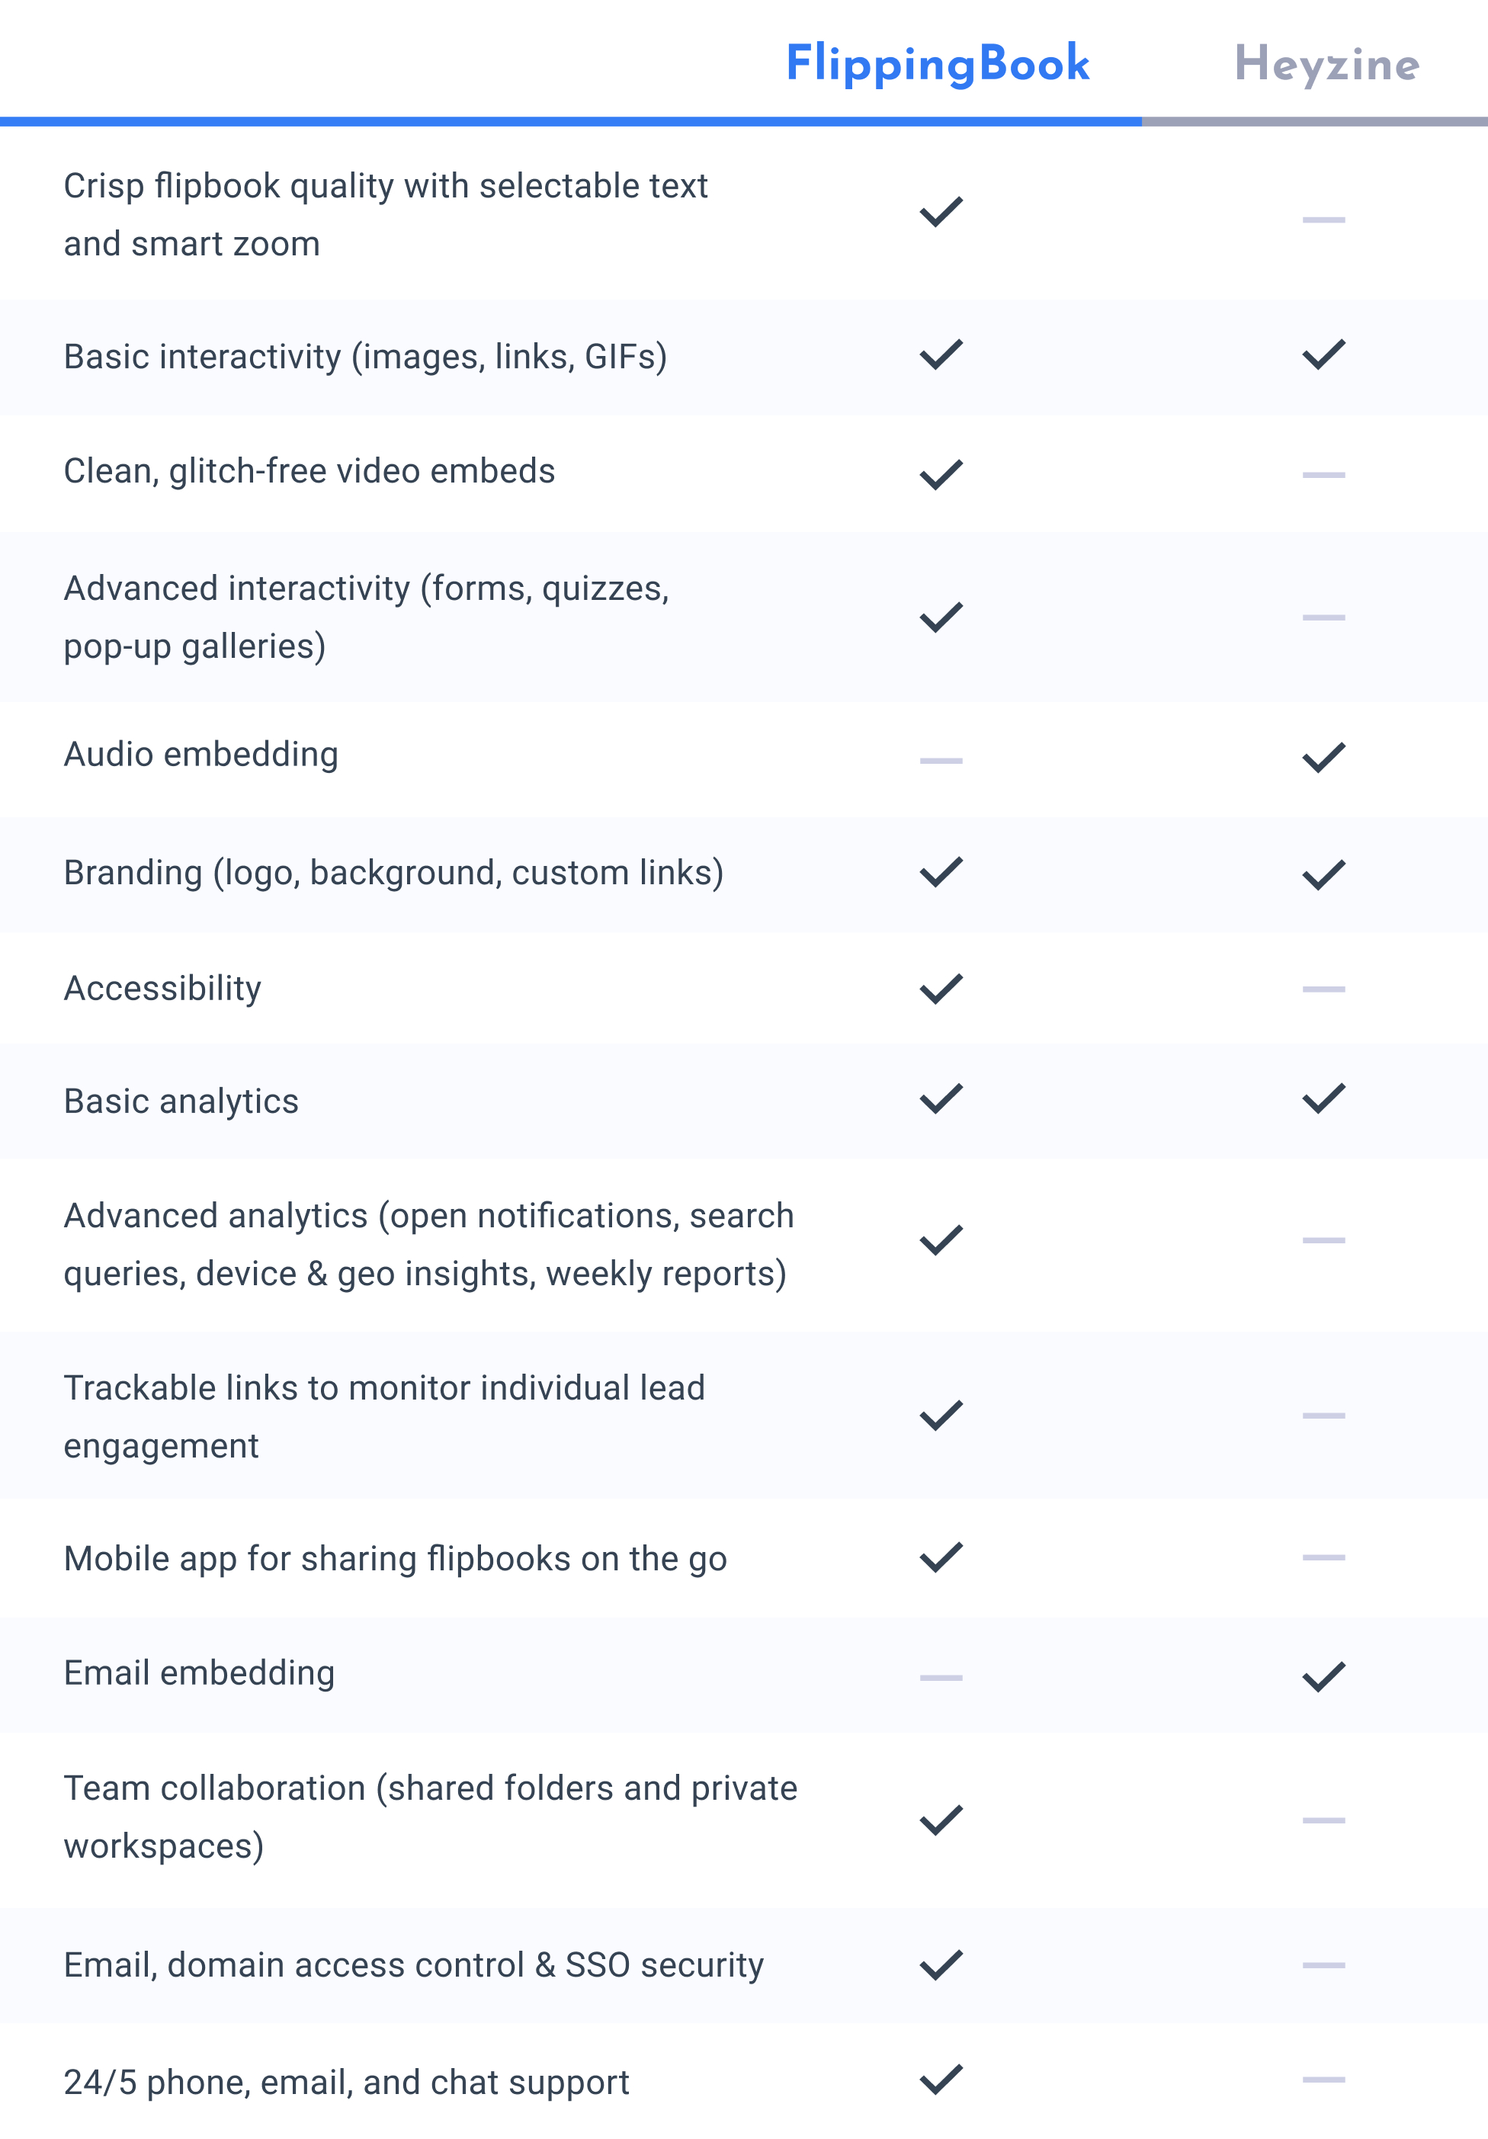This screenshot has height=2139, width=1488.
Task: Click FlippingBook dash in Audio embedding row
Action: click(x=941, y=761)
